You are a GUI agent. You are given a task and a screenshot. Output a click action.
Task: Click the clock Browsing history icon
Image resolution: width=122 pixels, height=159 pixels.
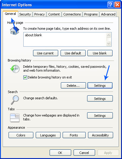click(x=15, y=69)
